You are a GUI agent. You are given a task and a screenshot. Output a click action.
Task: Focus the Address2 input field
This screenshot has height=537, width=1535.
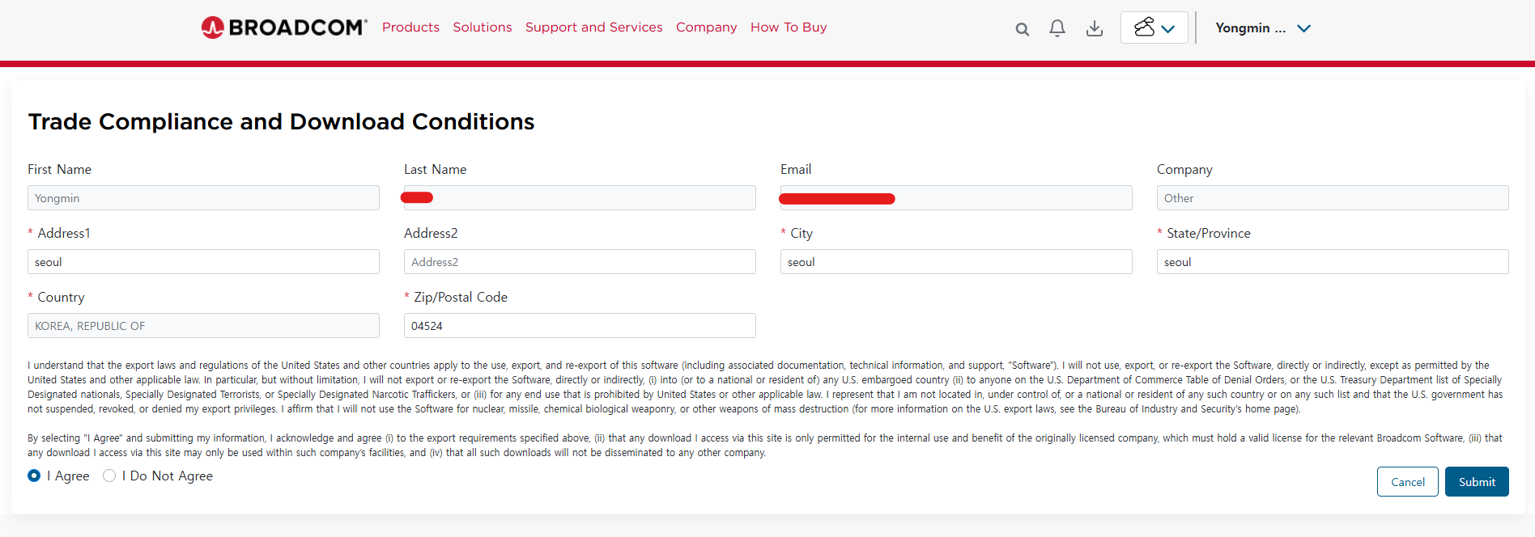(x=580, y=262)
